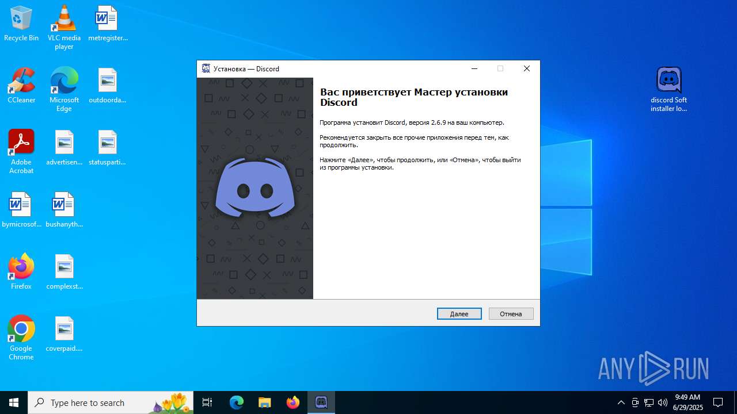737x414 pixels.
Task: Open the Windows Start menu
Action: pos(14,402)
